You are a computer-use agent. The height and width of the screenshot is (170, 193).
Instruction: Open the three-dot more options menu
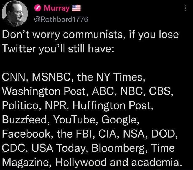[x=186, y=8]
